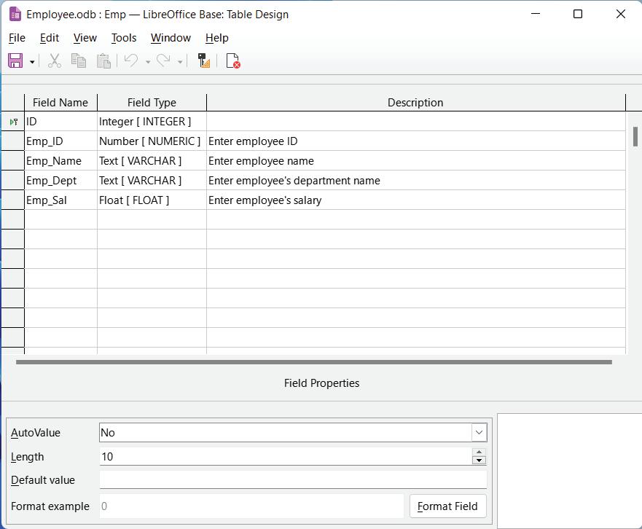Open the Undo history dropdown arrow
642x529 pixels.
click(148, 62)
